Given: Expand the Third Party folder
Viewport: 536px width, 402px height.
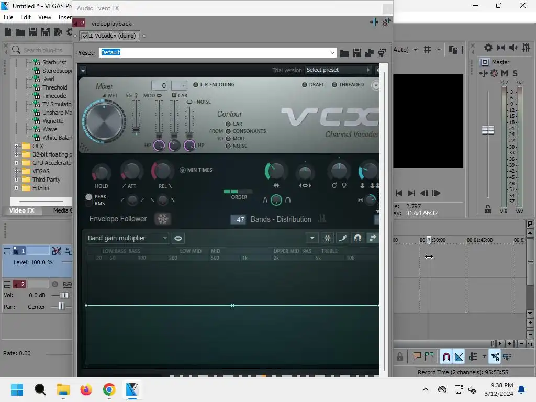Looking at the screenshot, I should [x=16, y=180].
